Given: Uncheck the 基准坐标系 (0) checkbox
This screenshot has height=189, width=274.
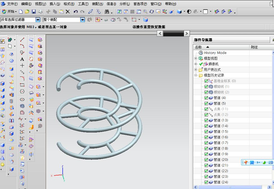Looking at the screenshot, I should pyautogui.click(x=206, y=81).
